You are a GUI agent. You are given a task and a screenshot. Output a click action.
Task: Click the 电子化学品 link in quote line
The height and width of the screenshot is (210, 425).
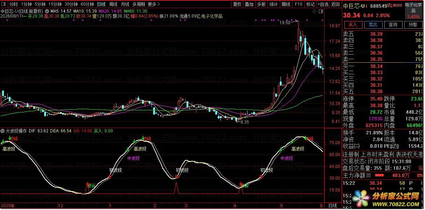pos(212,16)
